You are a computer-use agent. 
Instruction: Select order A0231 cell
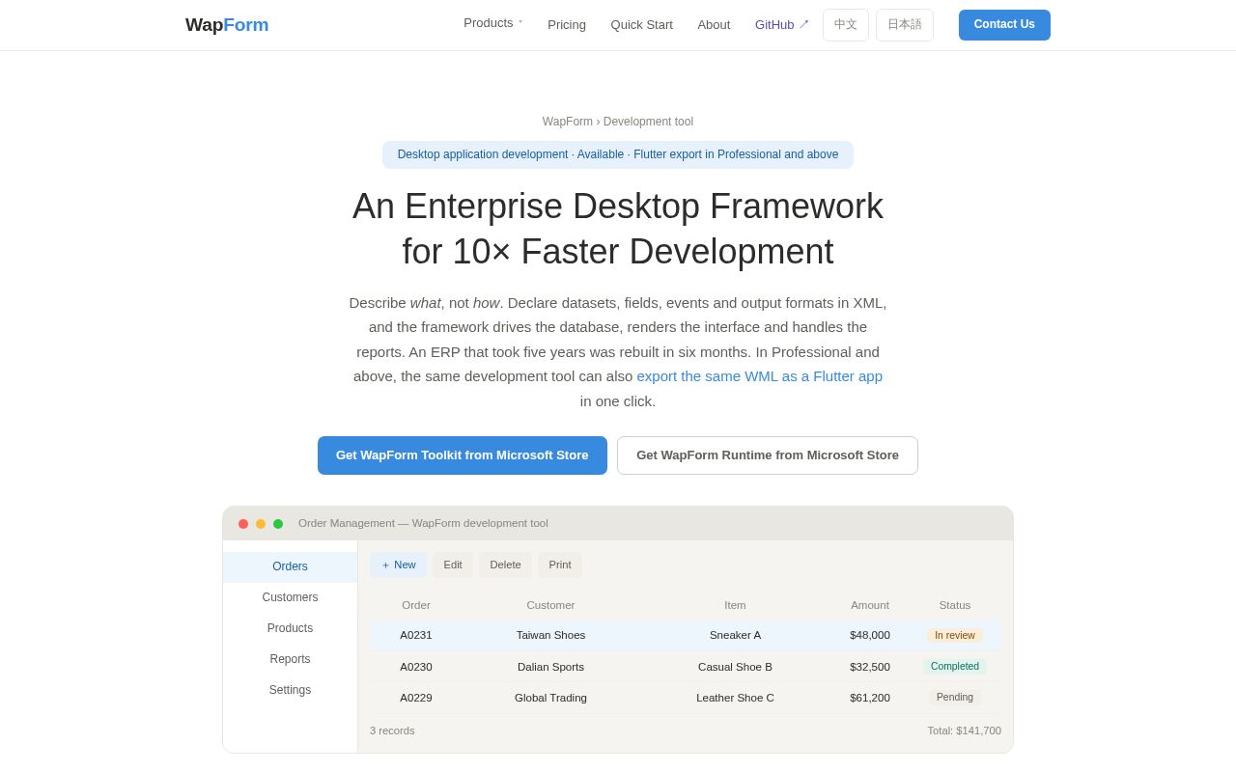pyautogui.click(x=416, y=636)
